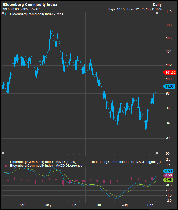
Task: Click the 92 label on the price axis
Action: click(x=168, y=138)
